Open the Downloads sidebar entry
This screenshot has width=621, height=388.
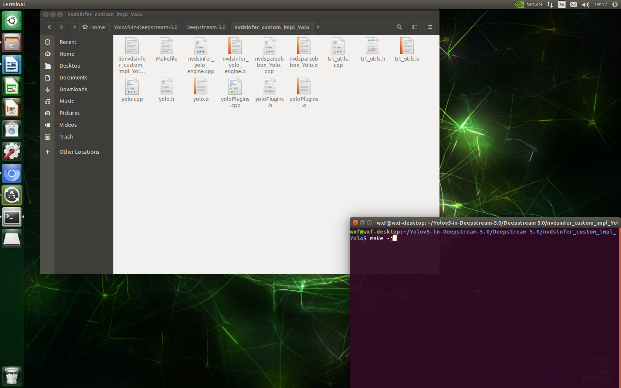(x=73, y=89)
